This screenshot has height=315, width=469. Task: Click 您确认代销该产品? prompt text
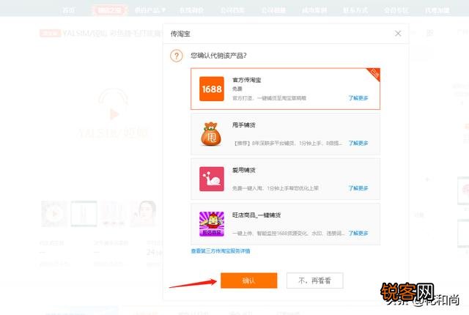(x=218, y=56)
